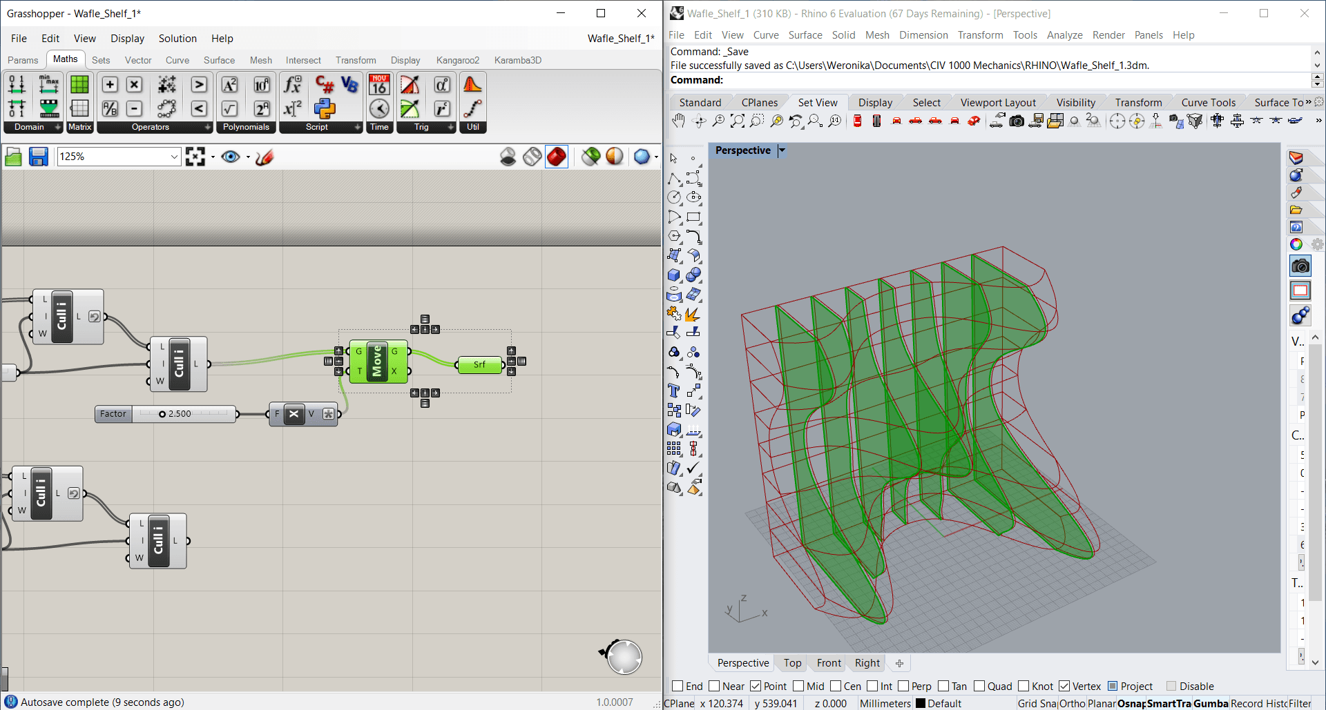Toggle the Vertex osnap checkbox
Screen dimensions: 1326x710
coord(1064,686)
